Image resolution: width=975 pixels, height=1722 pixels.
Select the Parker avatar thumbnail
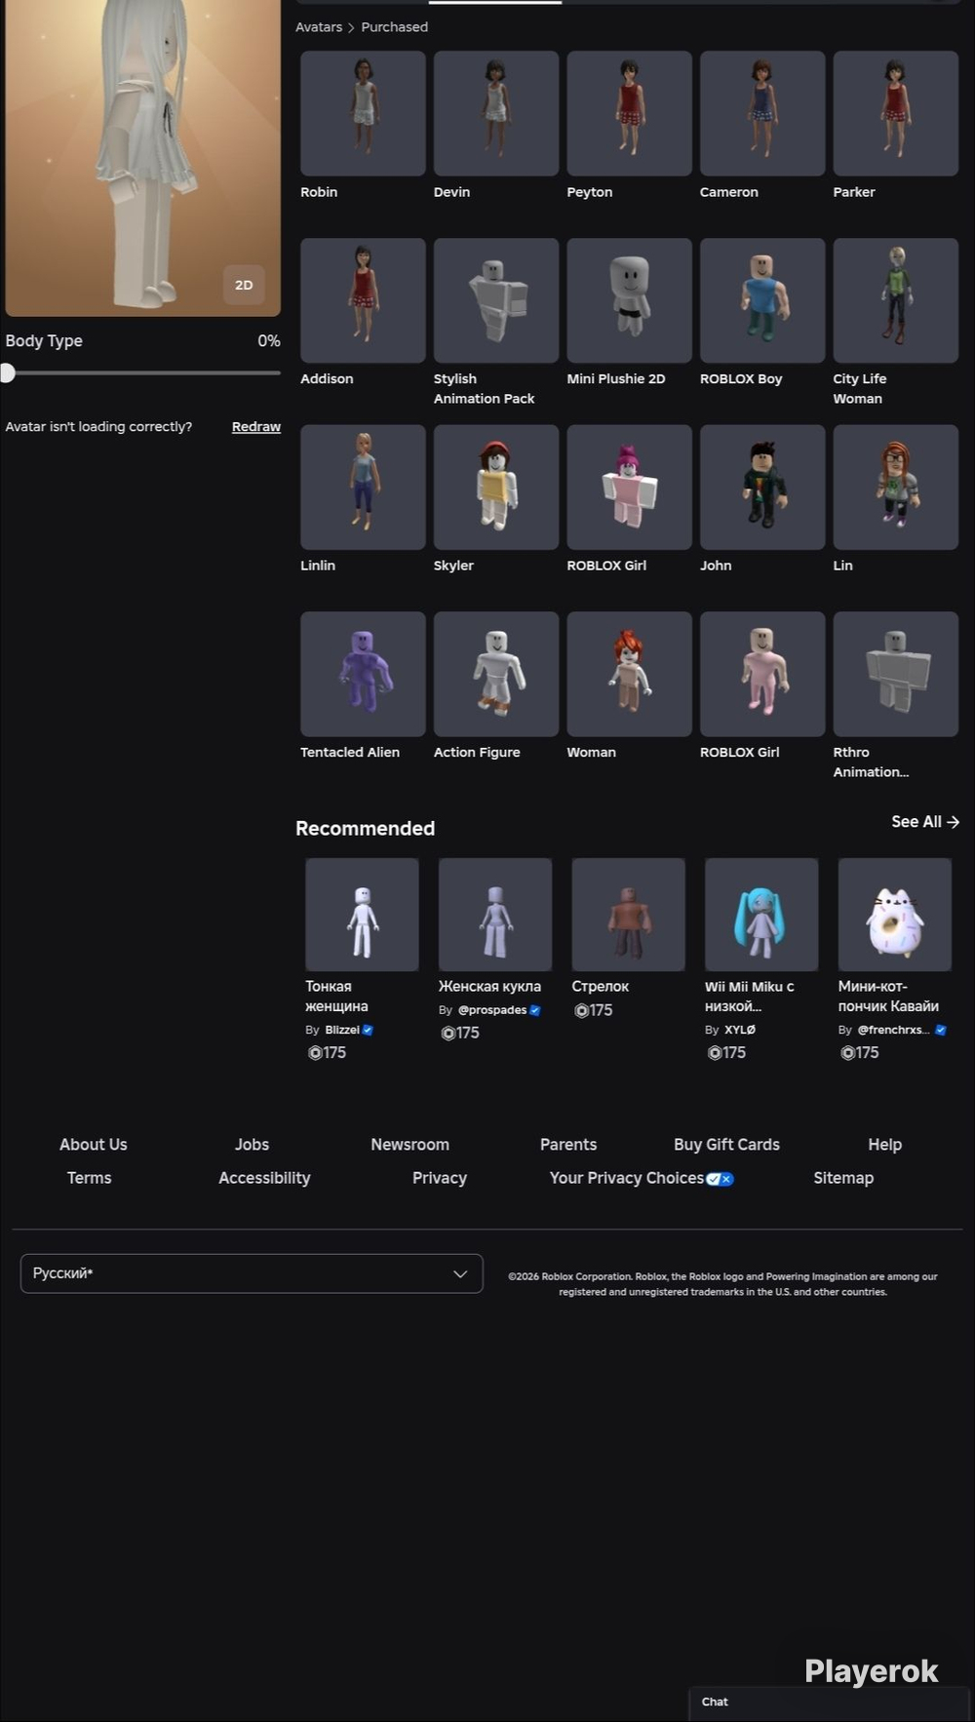(x=895, y=113)
